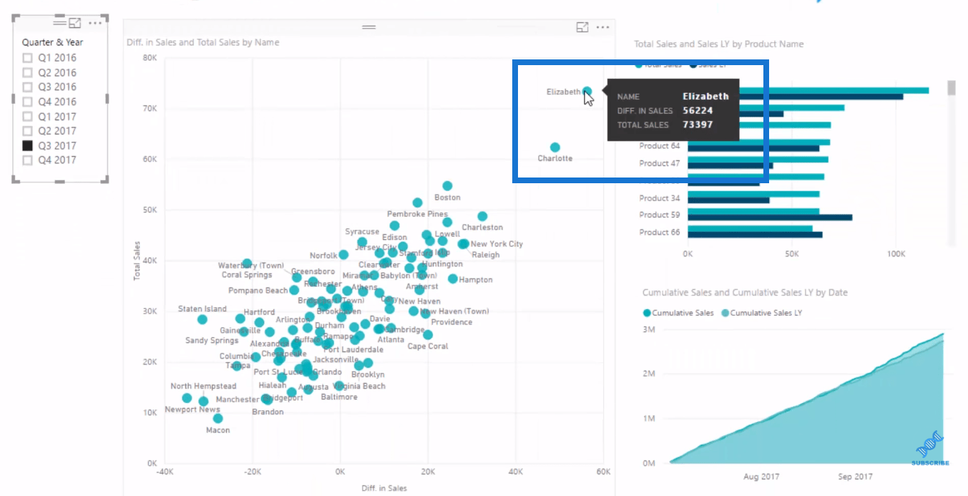Click the Cumulative Sales LY legend marker

724,313
